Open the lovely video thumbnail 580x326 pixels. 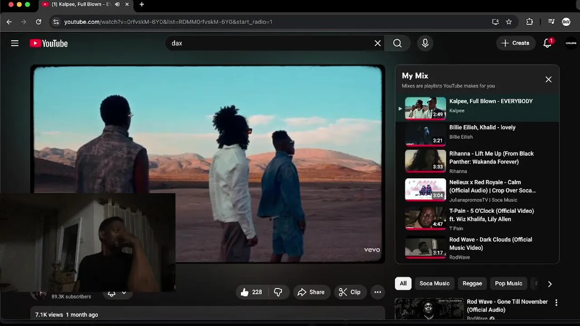pyautogui.click(x=425, y=134)
